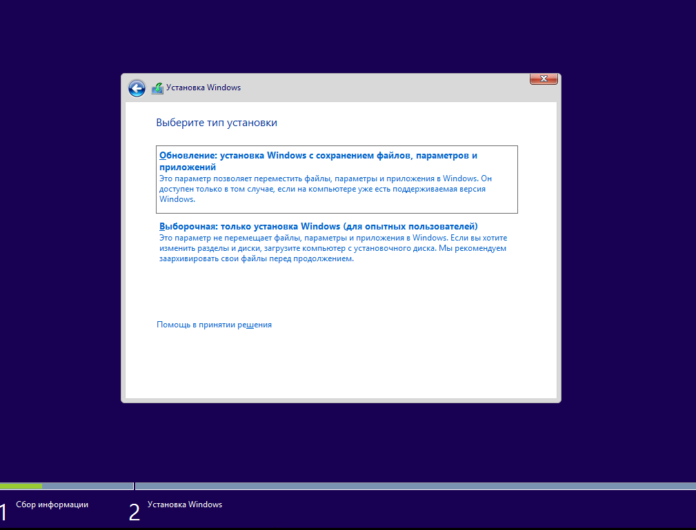
Task: Select the bottom Установка Windows step label
Action: (x=185, y=504)
